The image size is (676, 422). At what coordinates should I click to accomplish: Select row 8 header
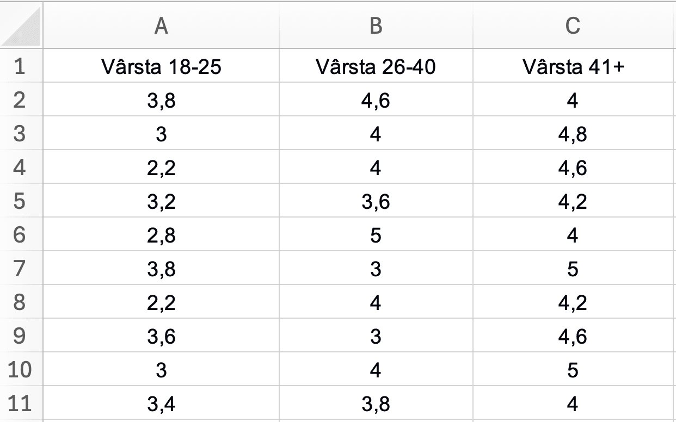(x=20, y=302)
